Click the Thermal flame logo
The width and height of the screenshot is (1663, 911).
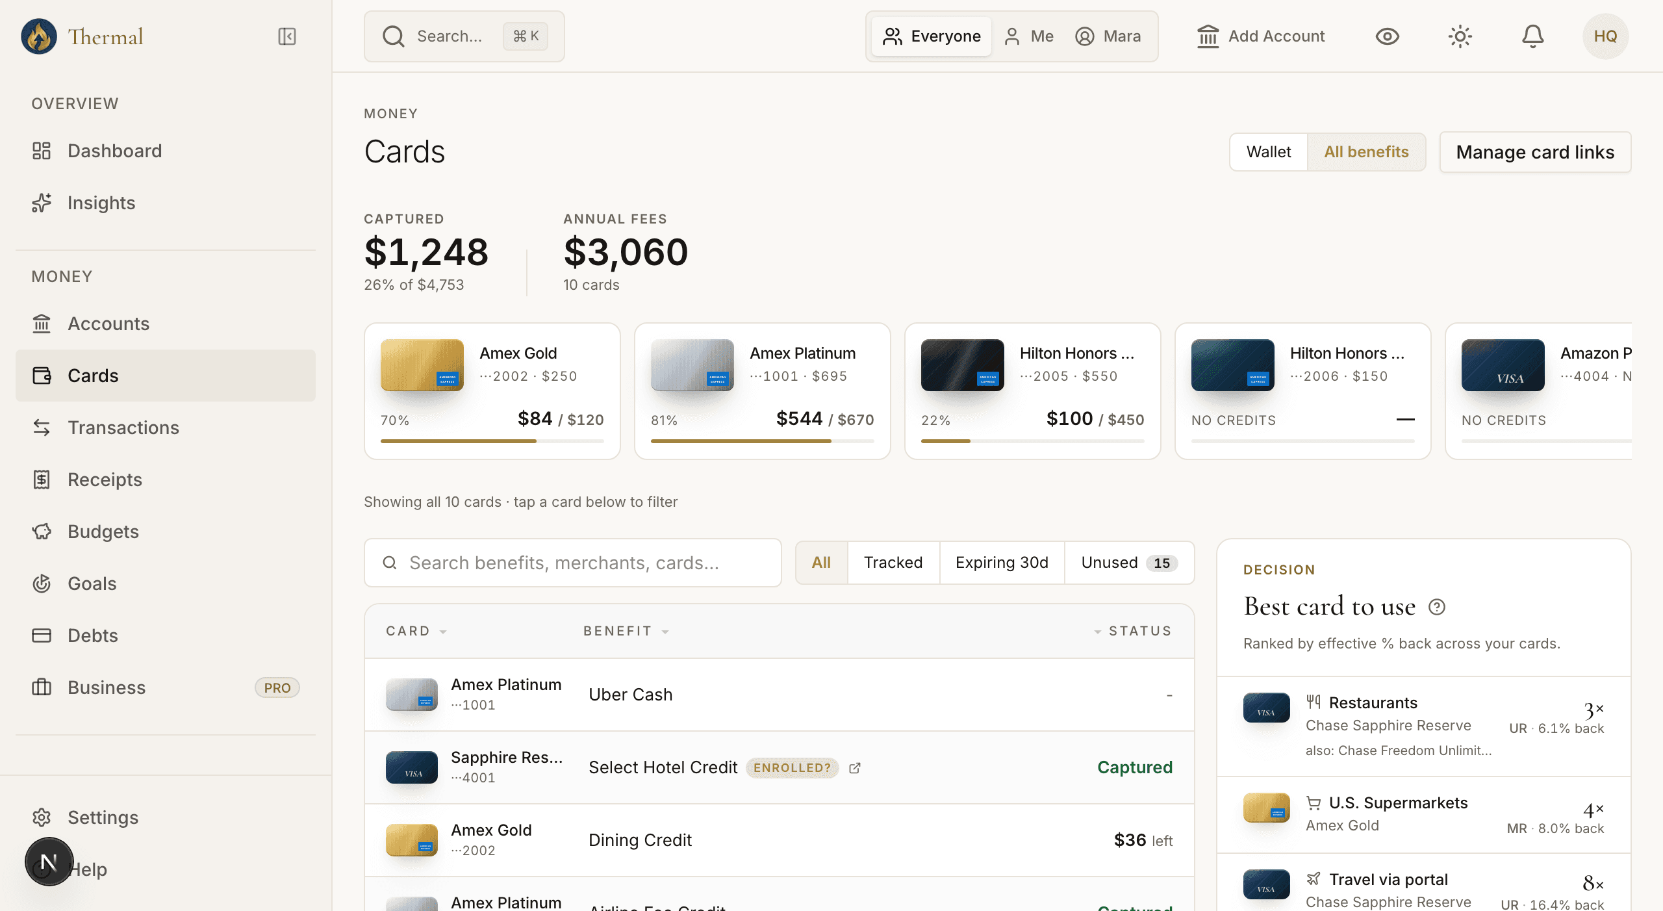39,36
